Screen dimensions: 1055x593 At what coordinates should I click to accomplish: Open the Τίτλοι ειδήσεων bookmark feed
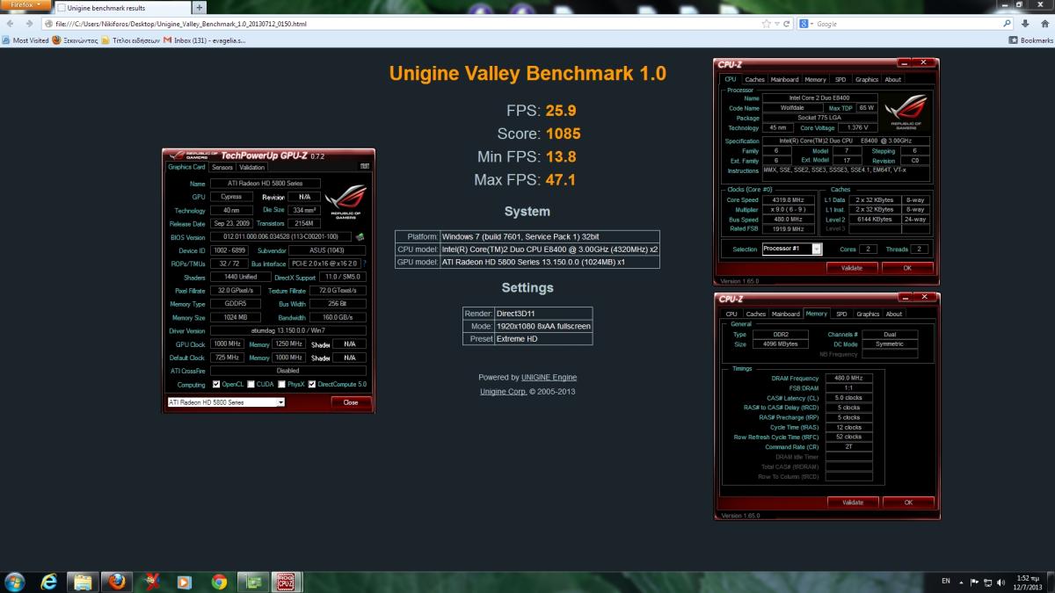tap(131, 40)
